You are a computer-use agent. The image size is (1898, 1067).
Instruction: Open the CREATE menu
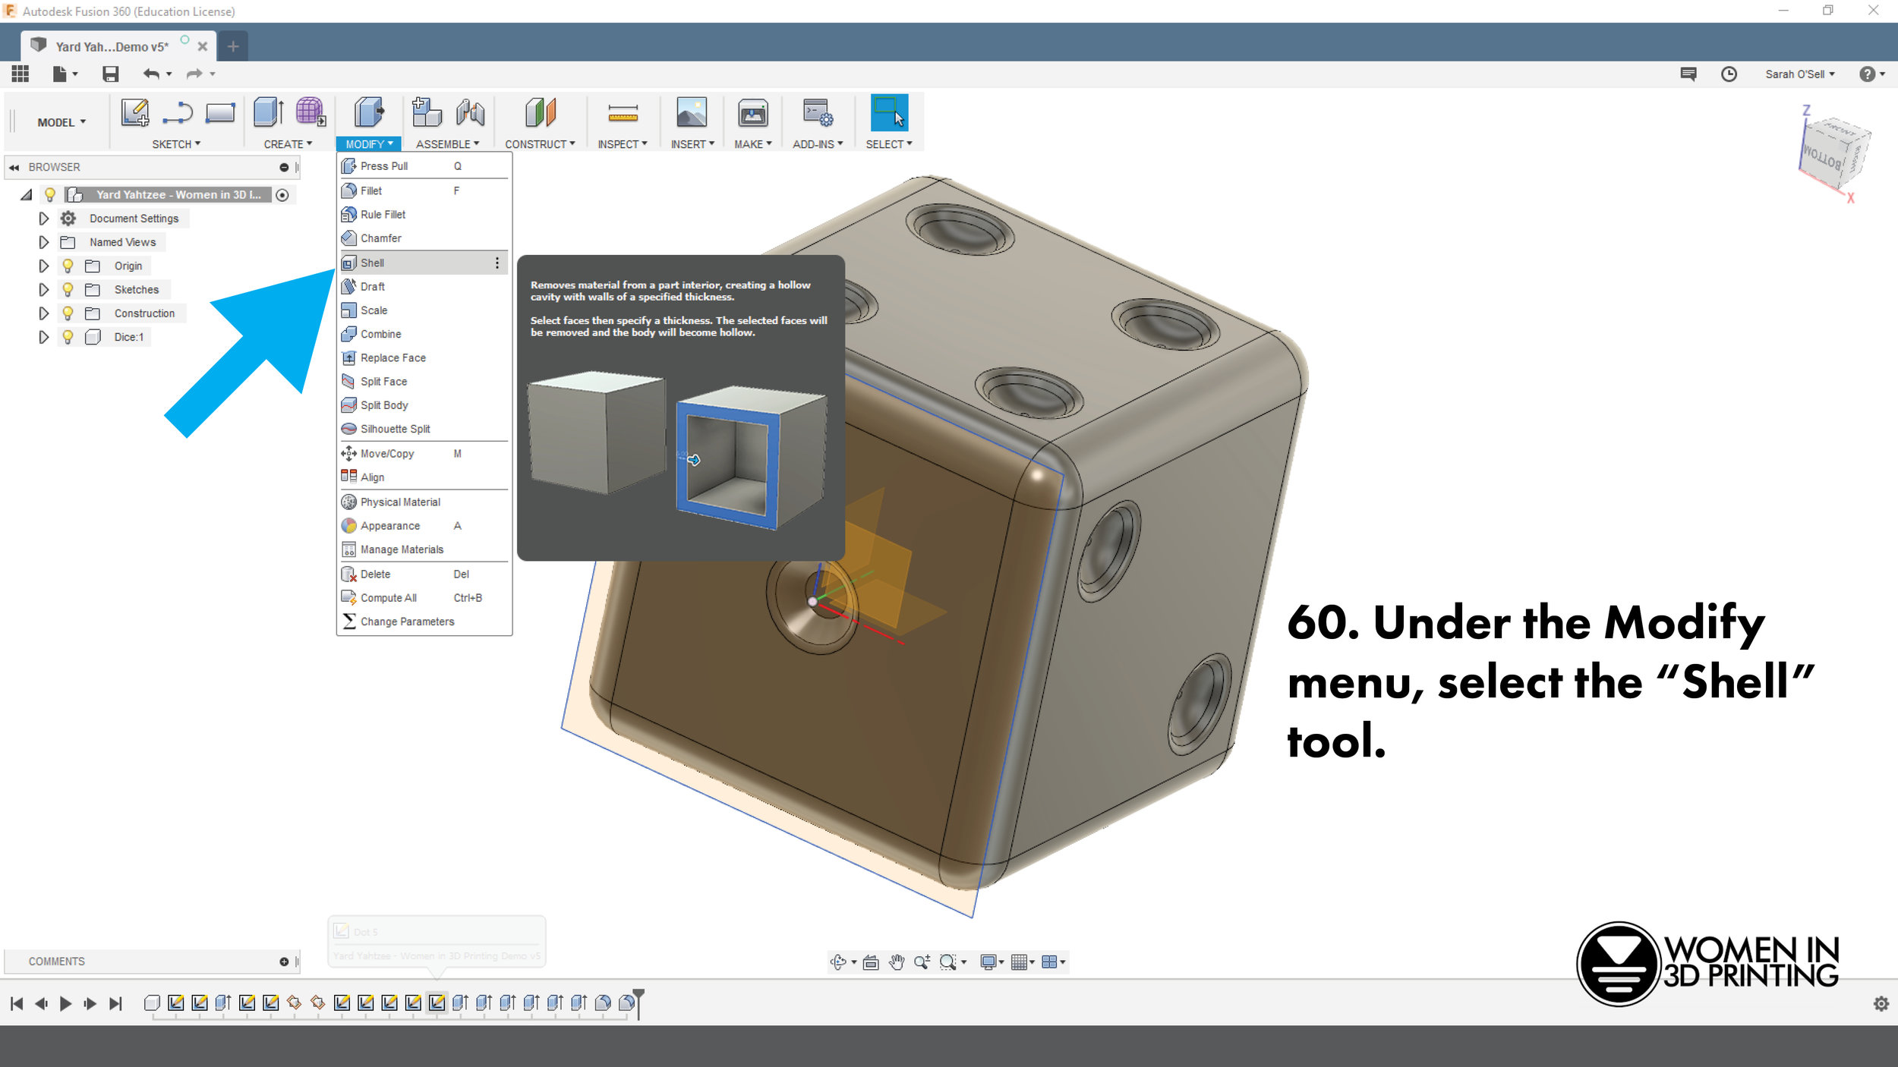pyautogui.click(x=288, y=144)
